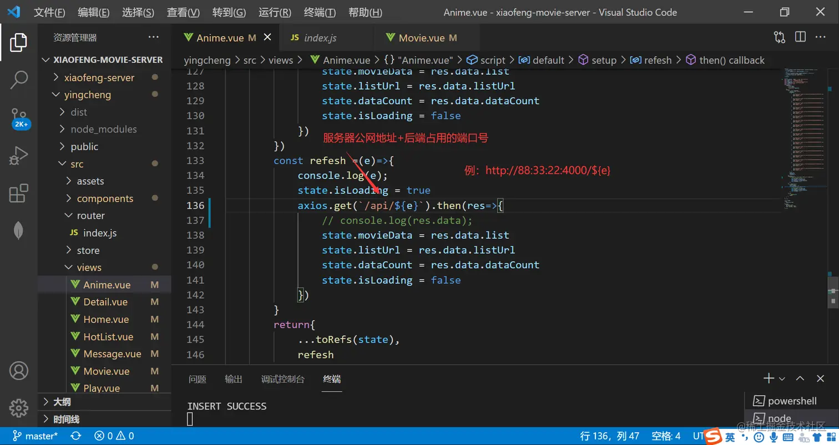Image resolution: width=839 pixels, height=445 pixels.
Task: Maximize the terminal panel
Action: (x=800, y=378)
